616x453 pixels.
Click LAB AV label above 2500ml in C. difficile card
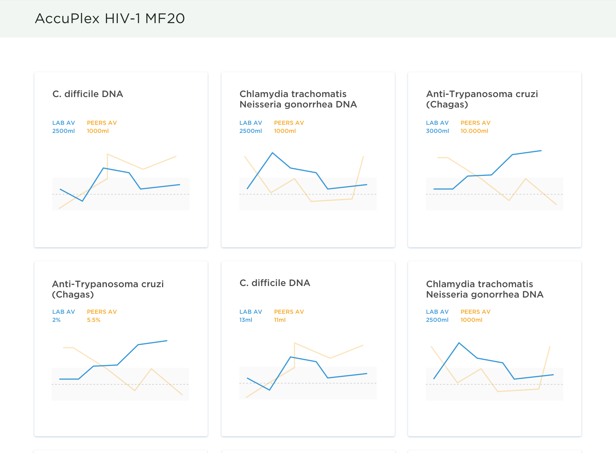point(64,123)
